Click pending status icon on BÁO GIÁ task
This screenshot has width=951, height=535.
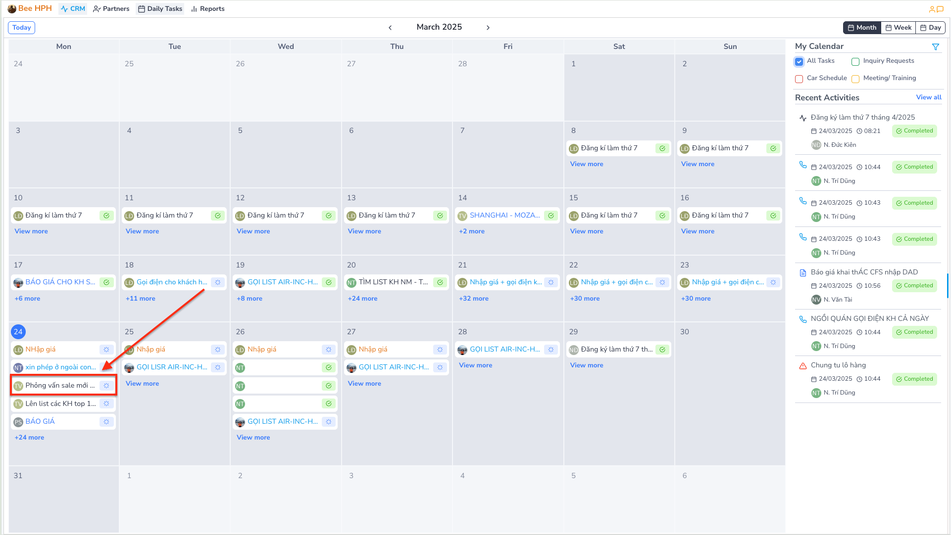(106, 422)
